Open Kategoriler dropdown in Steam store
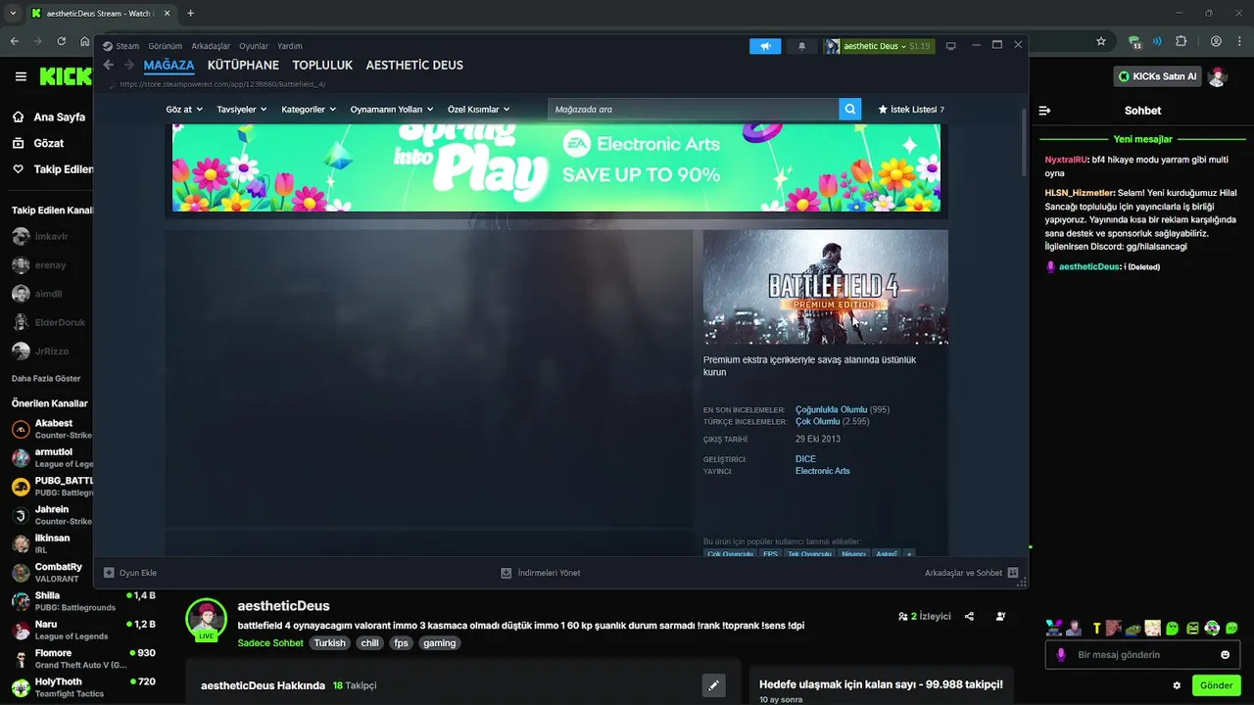The height and width of the screenshot is (705, 1254). [x=309, y=110]
